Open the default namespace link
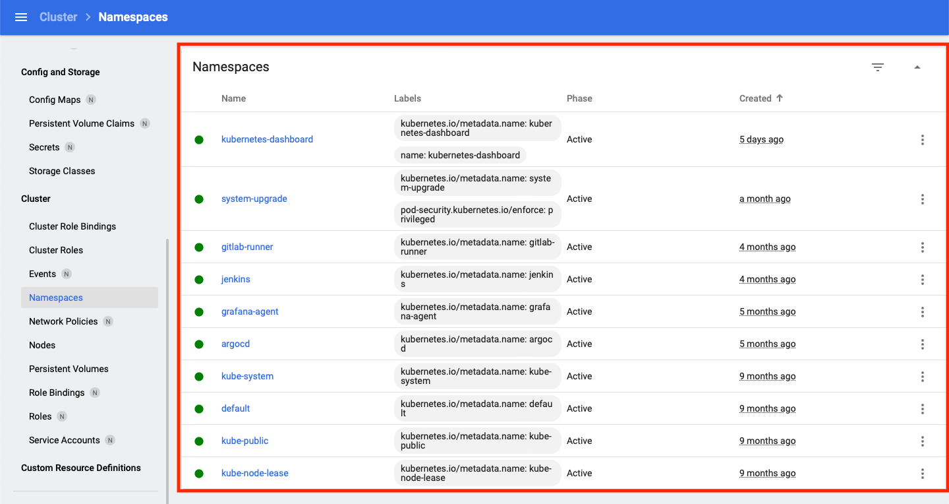Screen dimensions: 949x504 pyautogui.click(x=235, y=408)
